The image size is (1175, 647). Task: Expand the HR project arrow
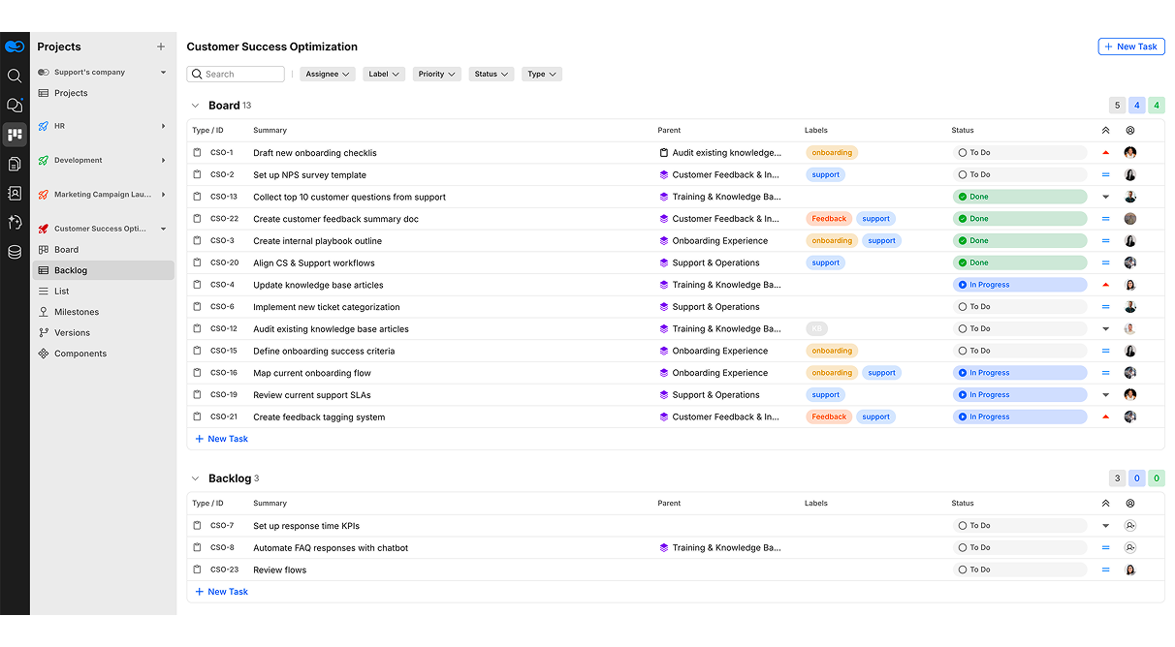click(x=163, y=126)
